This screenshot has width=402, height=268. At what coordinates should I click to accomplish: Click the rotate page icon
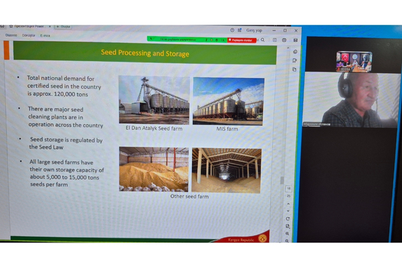(x=287, y=219)
